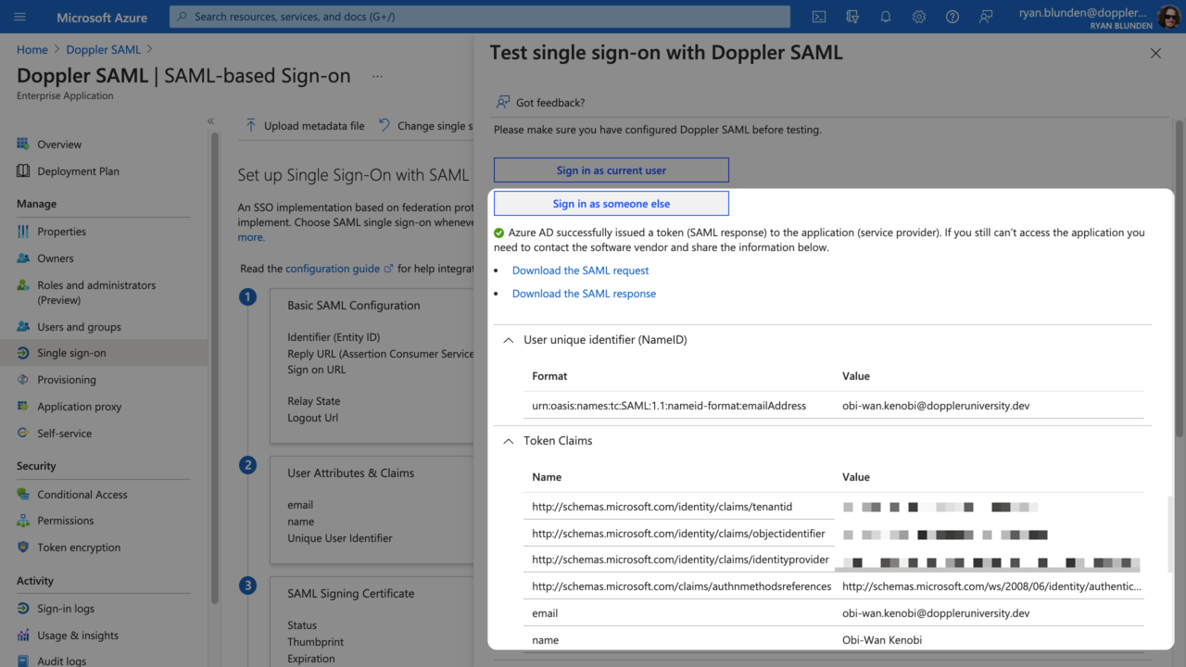Click the Upload metadata file arrow icon
Image resolution: width=1186 pixels, height=667 pixels.
[x=251, y=125]
